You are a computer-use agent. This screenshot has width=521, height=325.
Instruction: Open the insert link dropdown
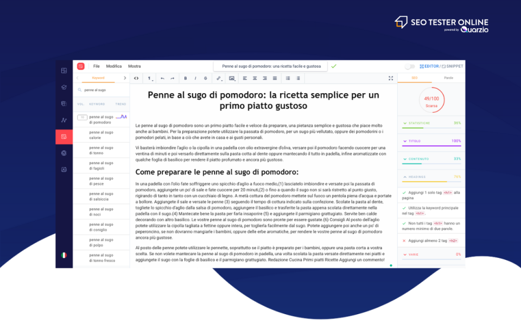[219, 78]
